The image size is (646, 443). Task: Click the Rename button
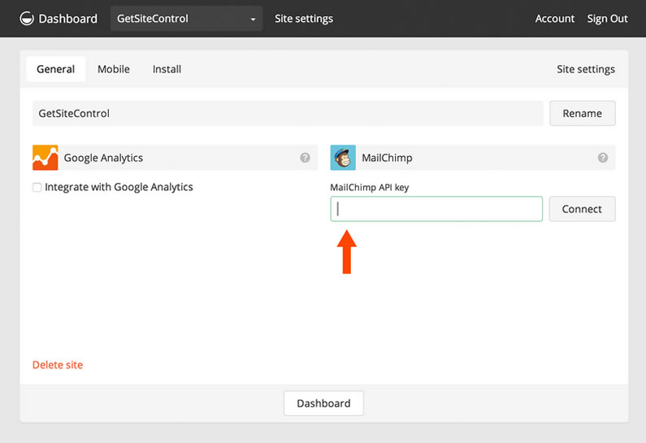(583, 113)
